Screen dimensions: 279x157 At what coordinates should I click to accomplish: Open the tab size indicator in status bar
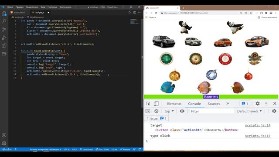45,149
